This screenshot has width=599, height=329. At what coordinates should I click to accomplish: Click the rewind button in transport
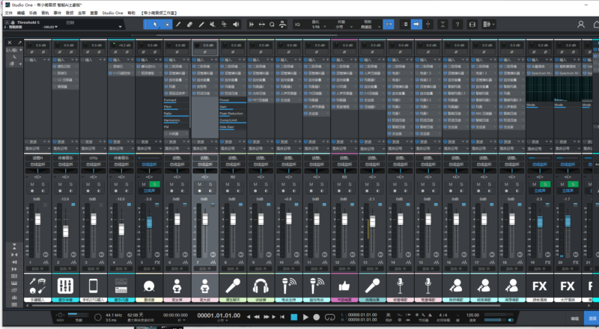point(257,317)
